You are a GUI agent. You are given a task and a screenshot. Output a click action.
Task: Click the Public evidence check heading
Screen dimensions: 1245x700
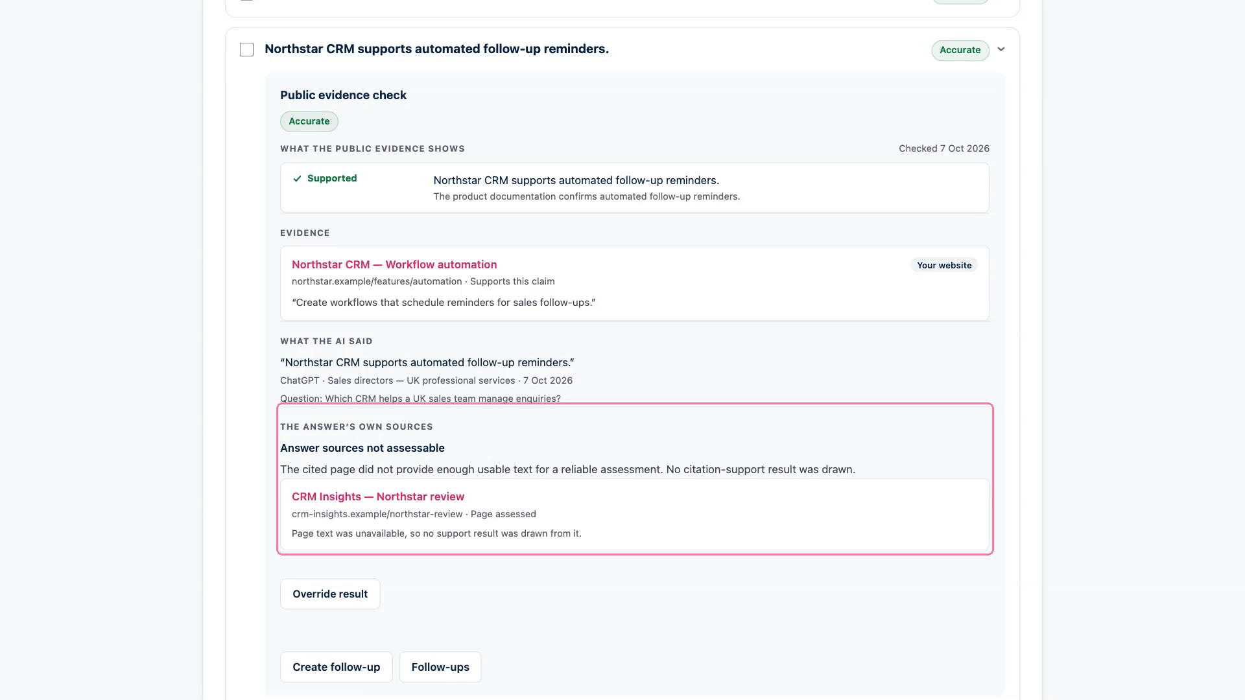pyautogui.click(x=343, y=95)
